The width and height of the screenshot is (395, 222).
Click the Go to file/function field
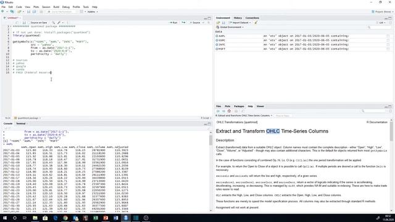coord(62,12)
